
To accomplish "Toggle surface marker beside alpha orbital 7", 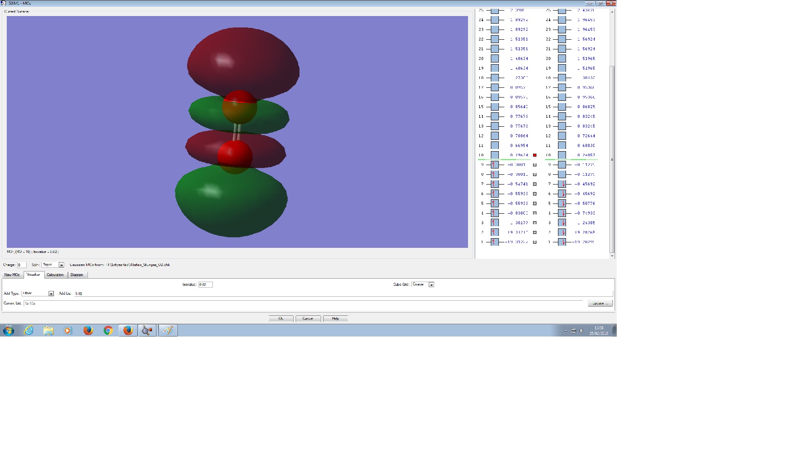I will tap(535, 184).
